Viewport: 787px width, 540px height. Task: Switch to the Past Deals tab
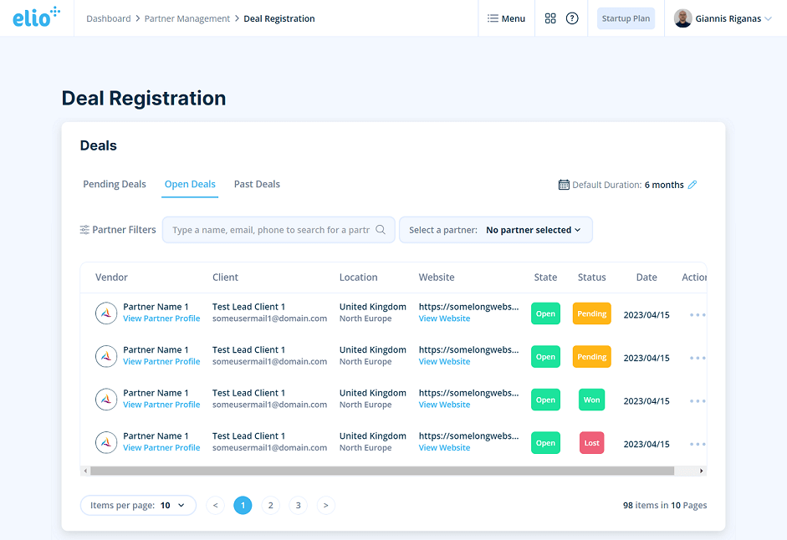point(257,184)
